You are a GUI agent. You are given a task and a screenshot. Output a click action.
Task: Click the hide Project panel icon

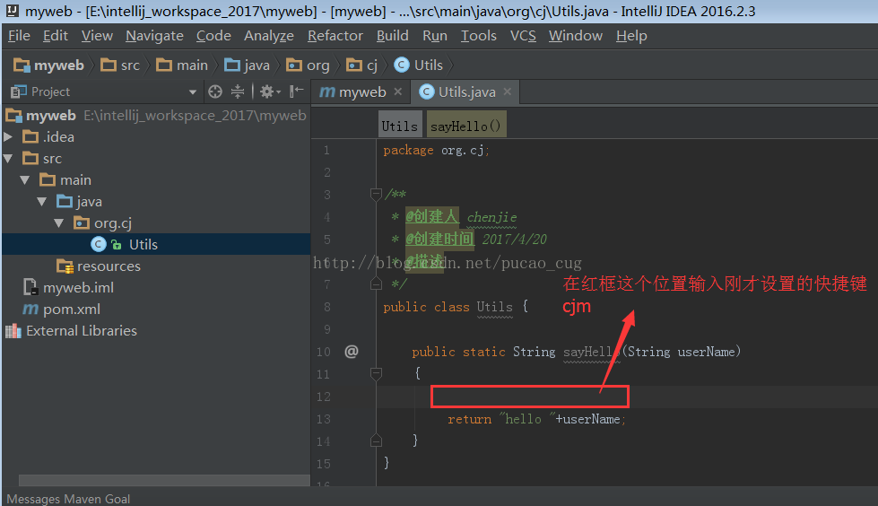[296, 92]
